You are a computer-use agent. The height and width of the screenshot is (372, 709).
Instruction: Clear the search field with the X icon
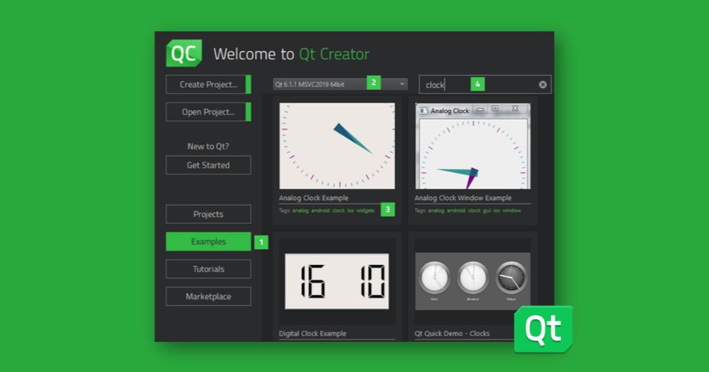click(542, 84)
